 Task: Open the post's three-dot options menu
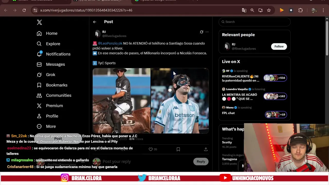tap(207, 32)
